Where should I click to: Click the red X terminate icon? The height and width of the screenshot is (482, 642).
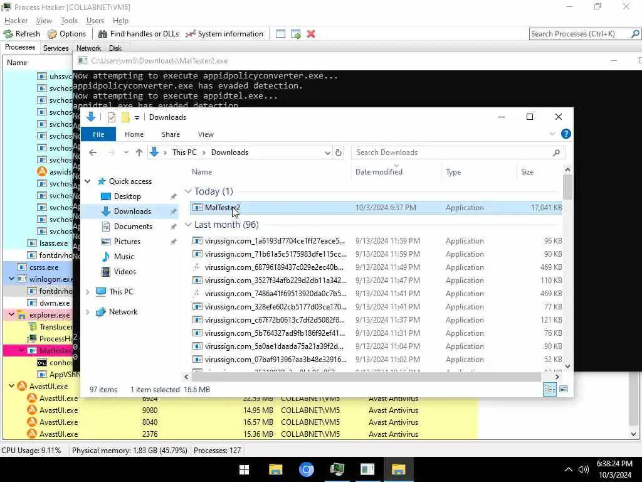pyautogui.click(x=311, y=34)
